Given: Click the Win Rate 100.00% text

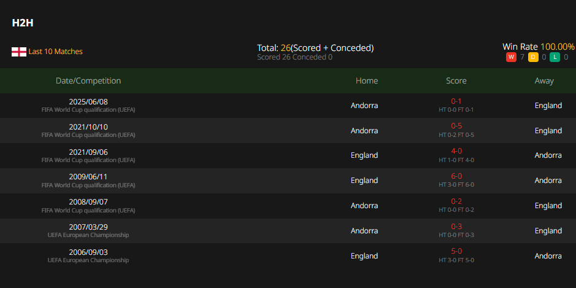Looking at the screenshot, I should [x=539, y=47].
